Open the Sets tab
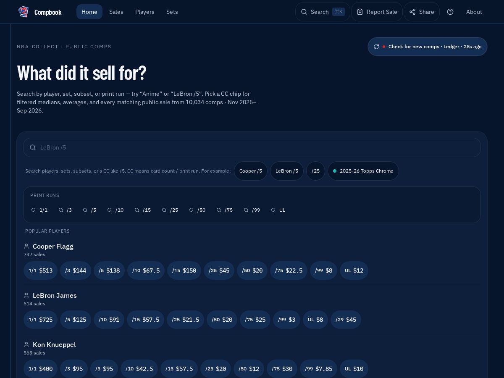The width and height of the screenshot is (504, 378). (172, 12)
